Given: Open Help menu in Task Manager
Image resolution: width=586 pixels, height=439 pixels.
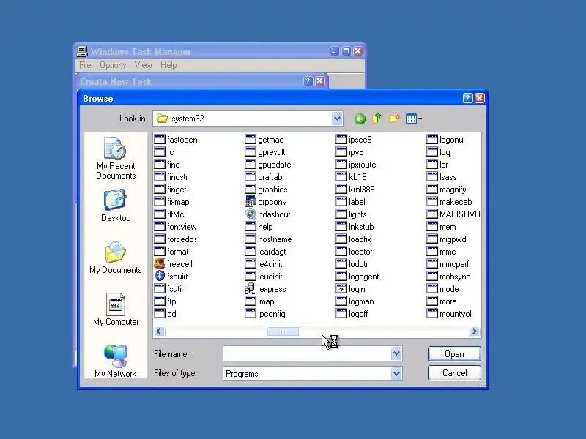Looking at the screenshot, I should (x=168, y=65).
